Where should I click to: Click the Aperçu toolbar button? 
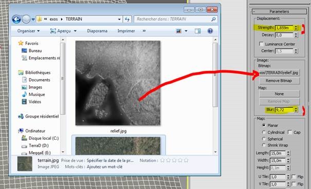tap(61, 31)
